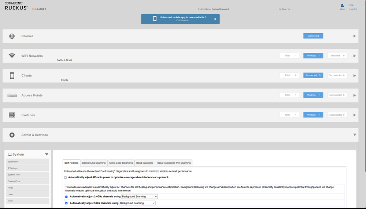Close the Unleashed mobile app banner
Viewport: 366px width, 209px height.
click(x=215, y=19)
